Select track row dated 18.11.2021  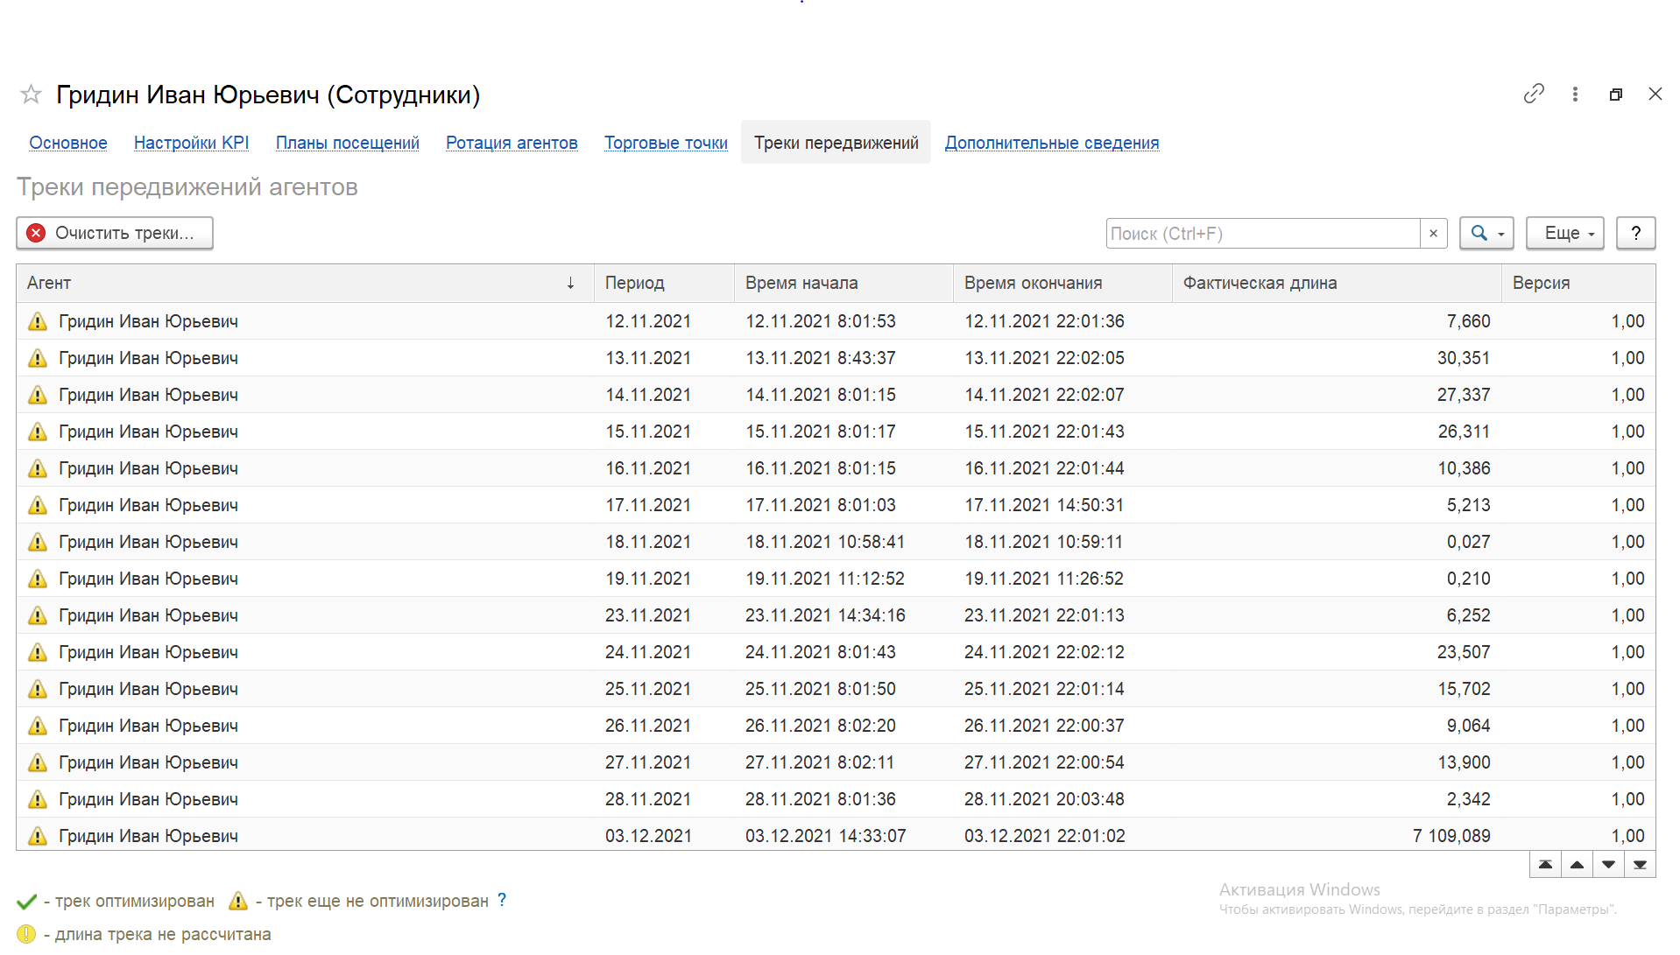tap(648, 543)
